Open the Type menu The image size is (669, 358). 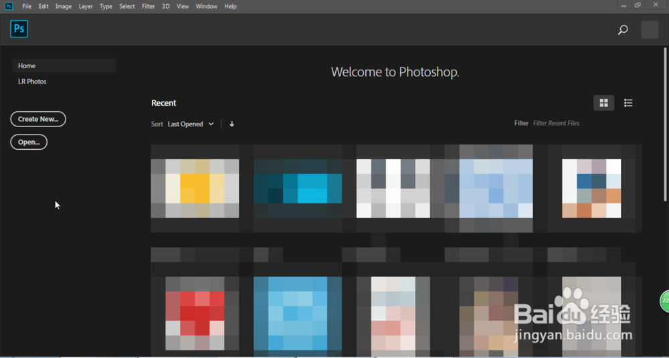point(106,7)
